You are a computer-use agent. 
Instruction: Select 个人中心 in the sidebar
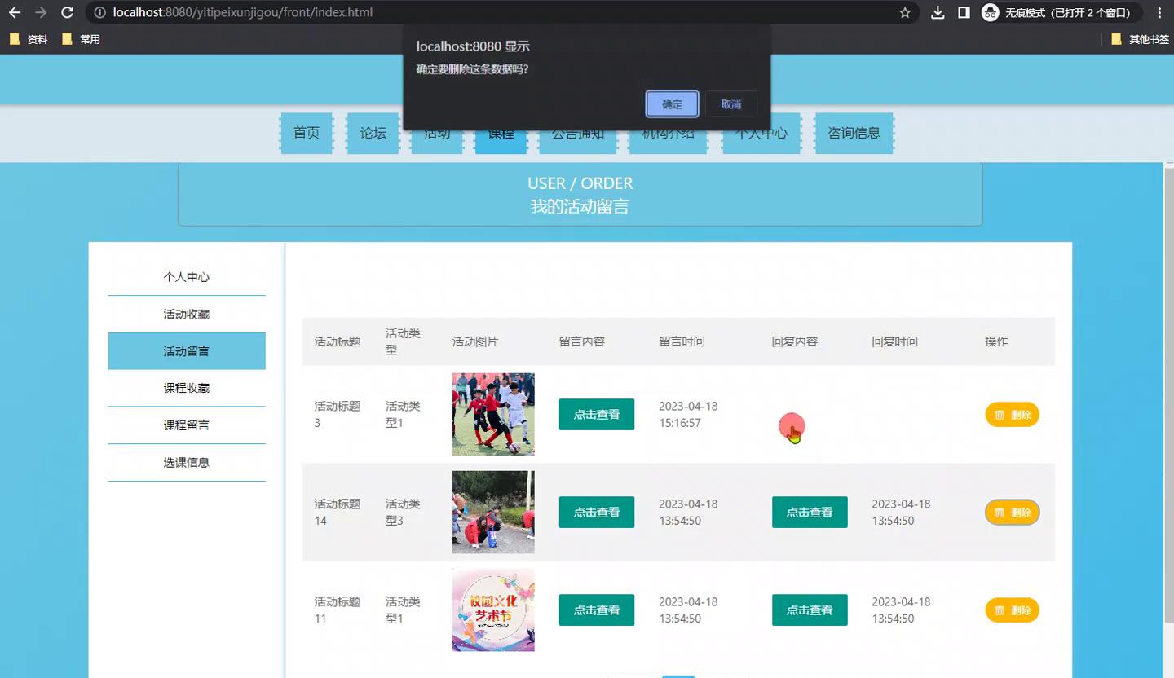(x=187, y=277)
